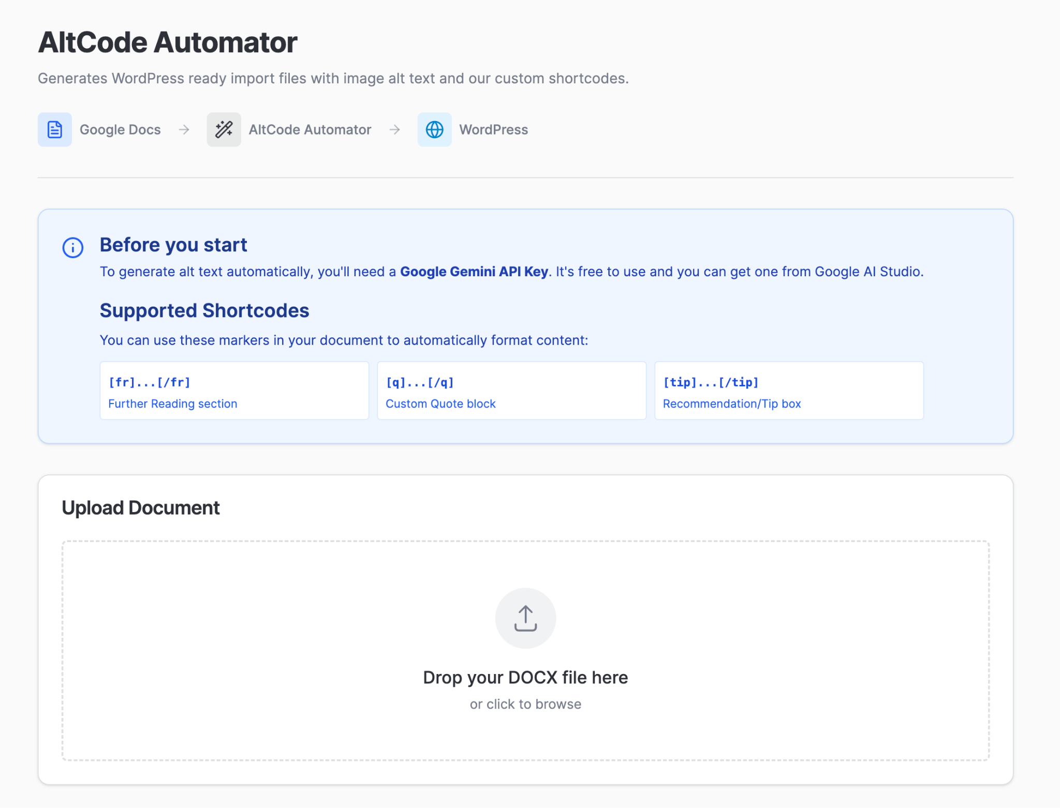Click the Google Gemini API Key link
This screenshot has width=1060, height=808.
(x=474, y=271)
